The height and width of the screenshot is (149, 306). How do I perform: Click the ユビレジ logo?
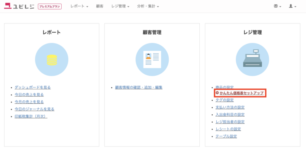pos(19,6)
